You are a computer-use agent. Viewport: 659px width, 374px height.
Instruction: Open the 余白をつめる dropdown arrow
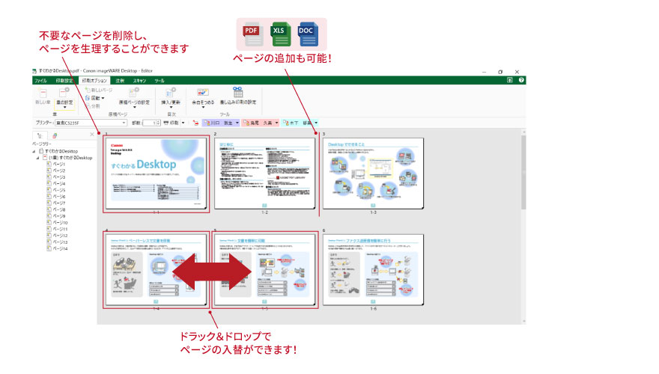[203, 108]
